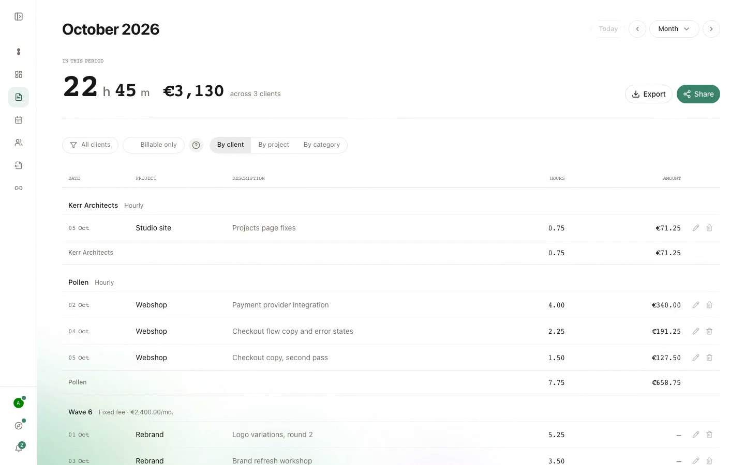The image size is (745, 465).
Task: Switch grouping to By category
Action: [x=322, y=145]
